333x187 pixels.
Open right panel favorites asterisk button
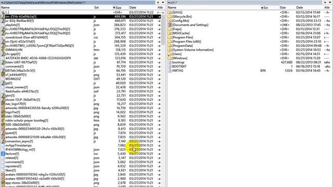tap(325, 3)
